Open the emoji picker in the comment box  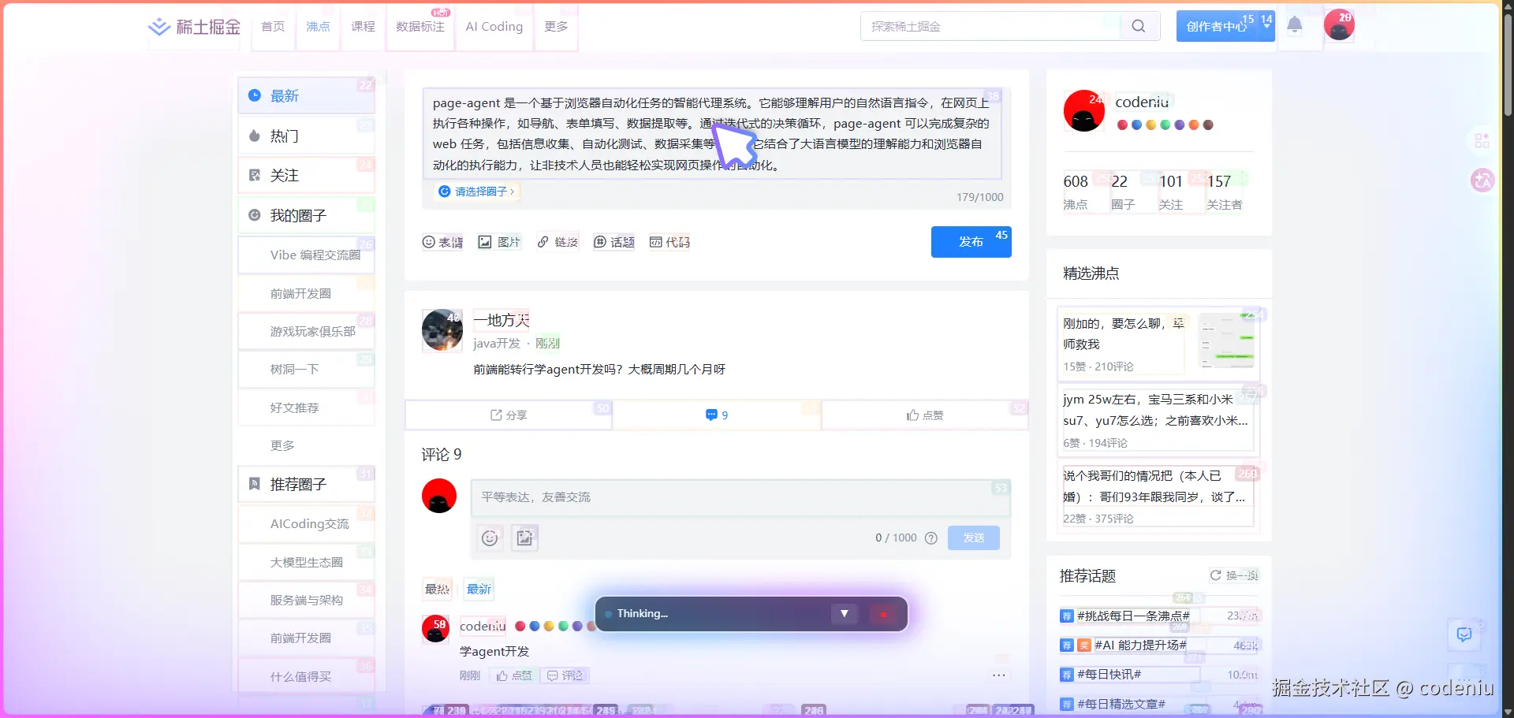pos(489,538)
